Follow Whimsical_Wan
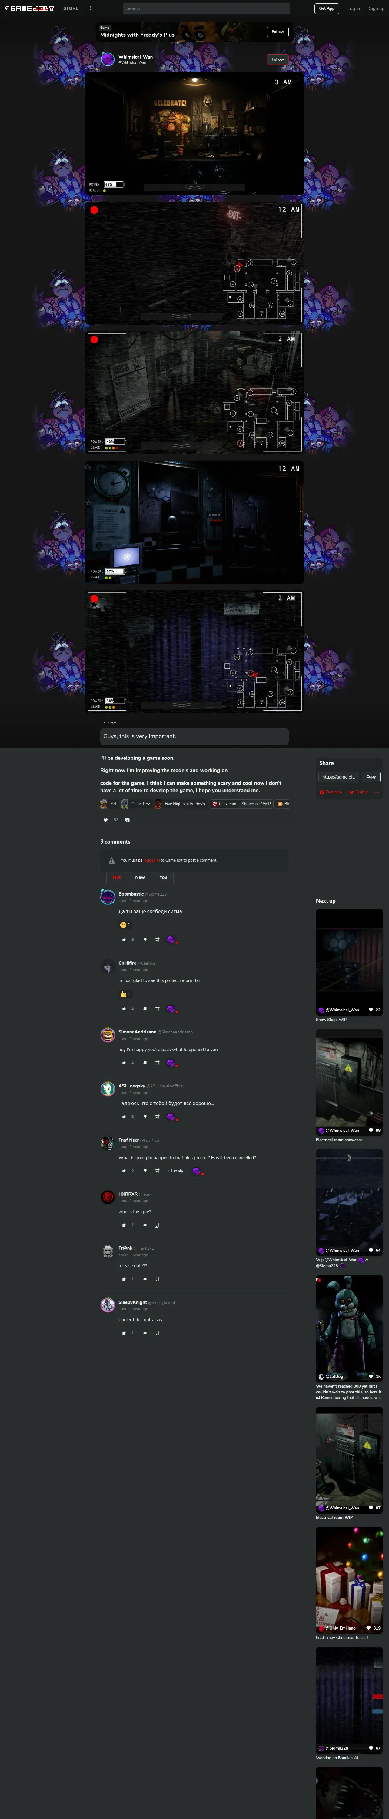389x1819 pixels. 278,59
